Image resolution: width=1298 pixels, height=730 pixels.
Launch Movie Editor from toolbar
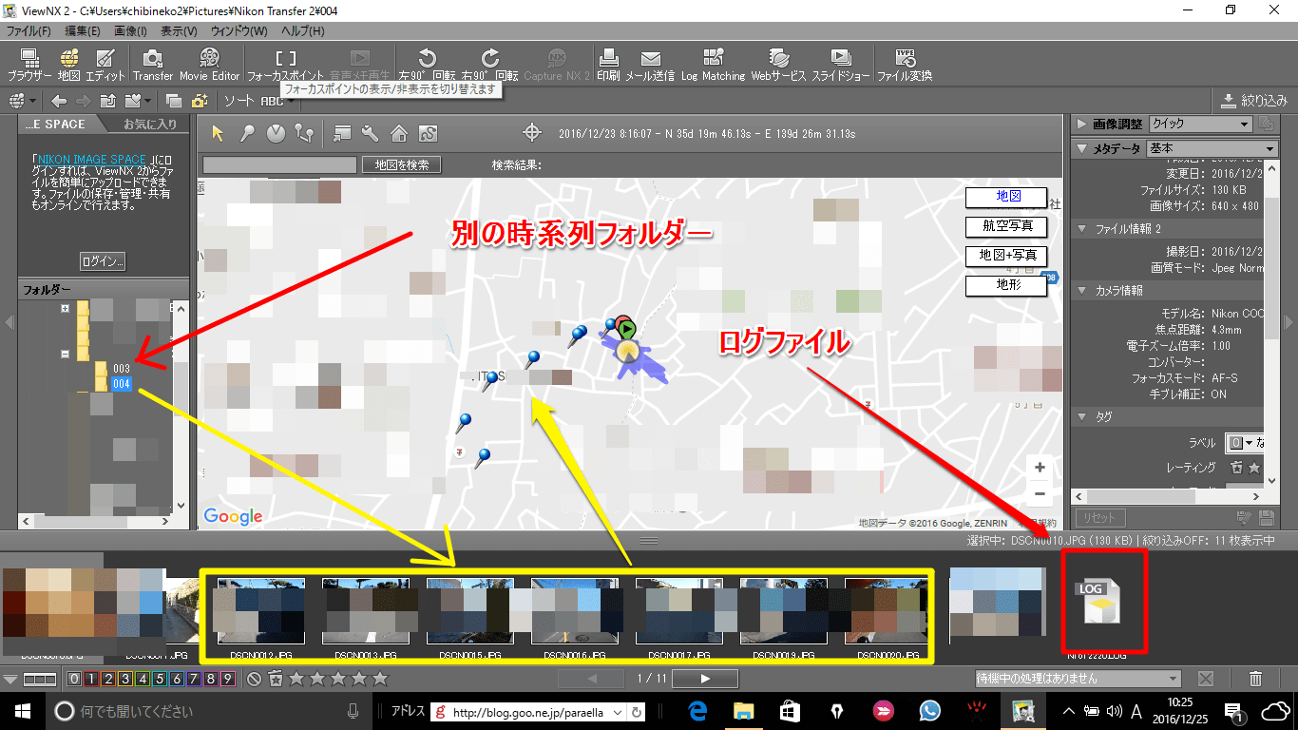209,64
